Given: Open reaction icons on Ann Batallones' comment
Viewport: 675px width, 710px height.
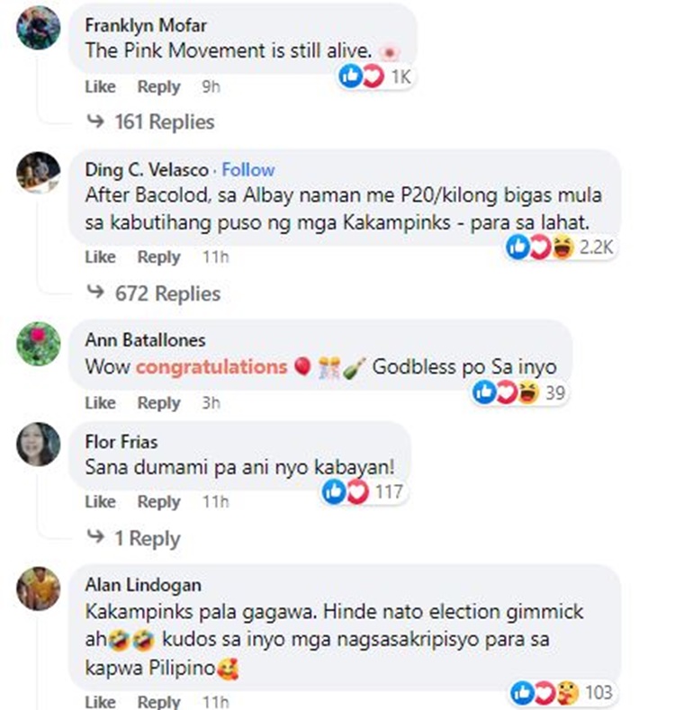Looking at the screenshot, I should (519, 392).
